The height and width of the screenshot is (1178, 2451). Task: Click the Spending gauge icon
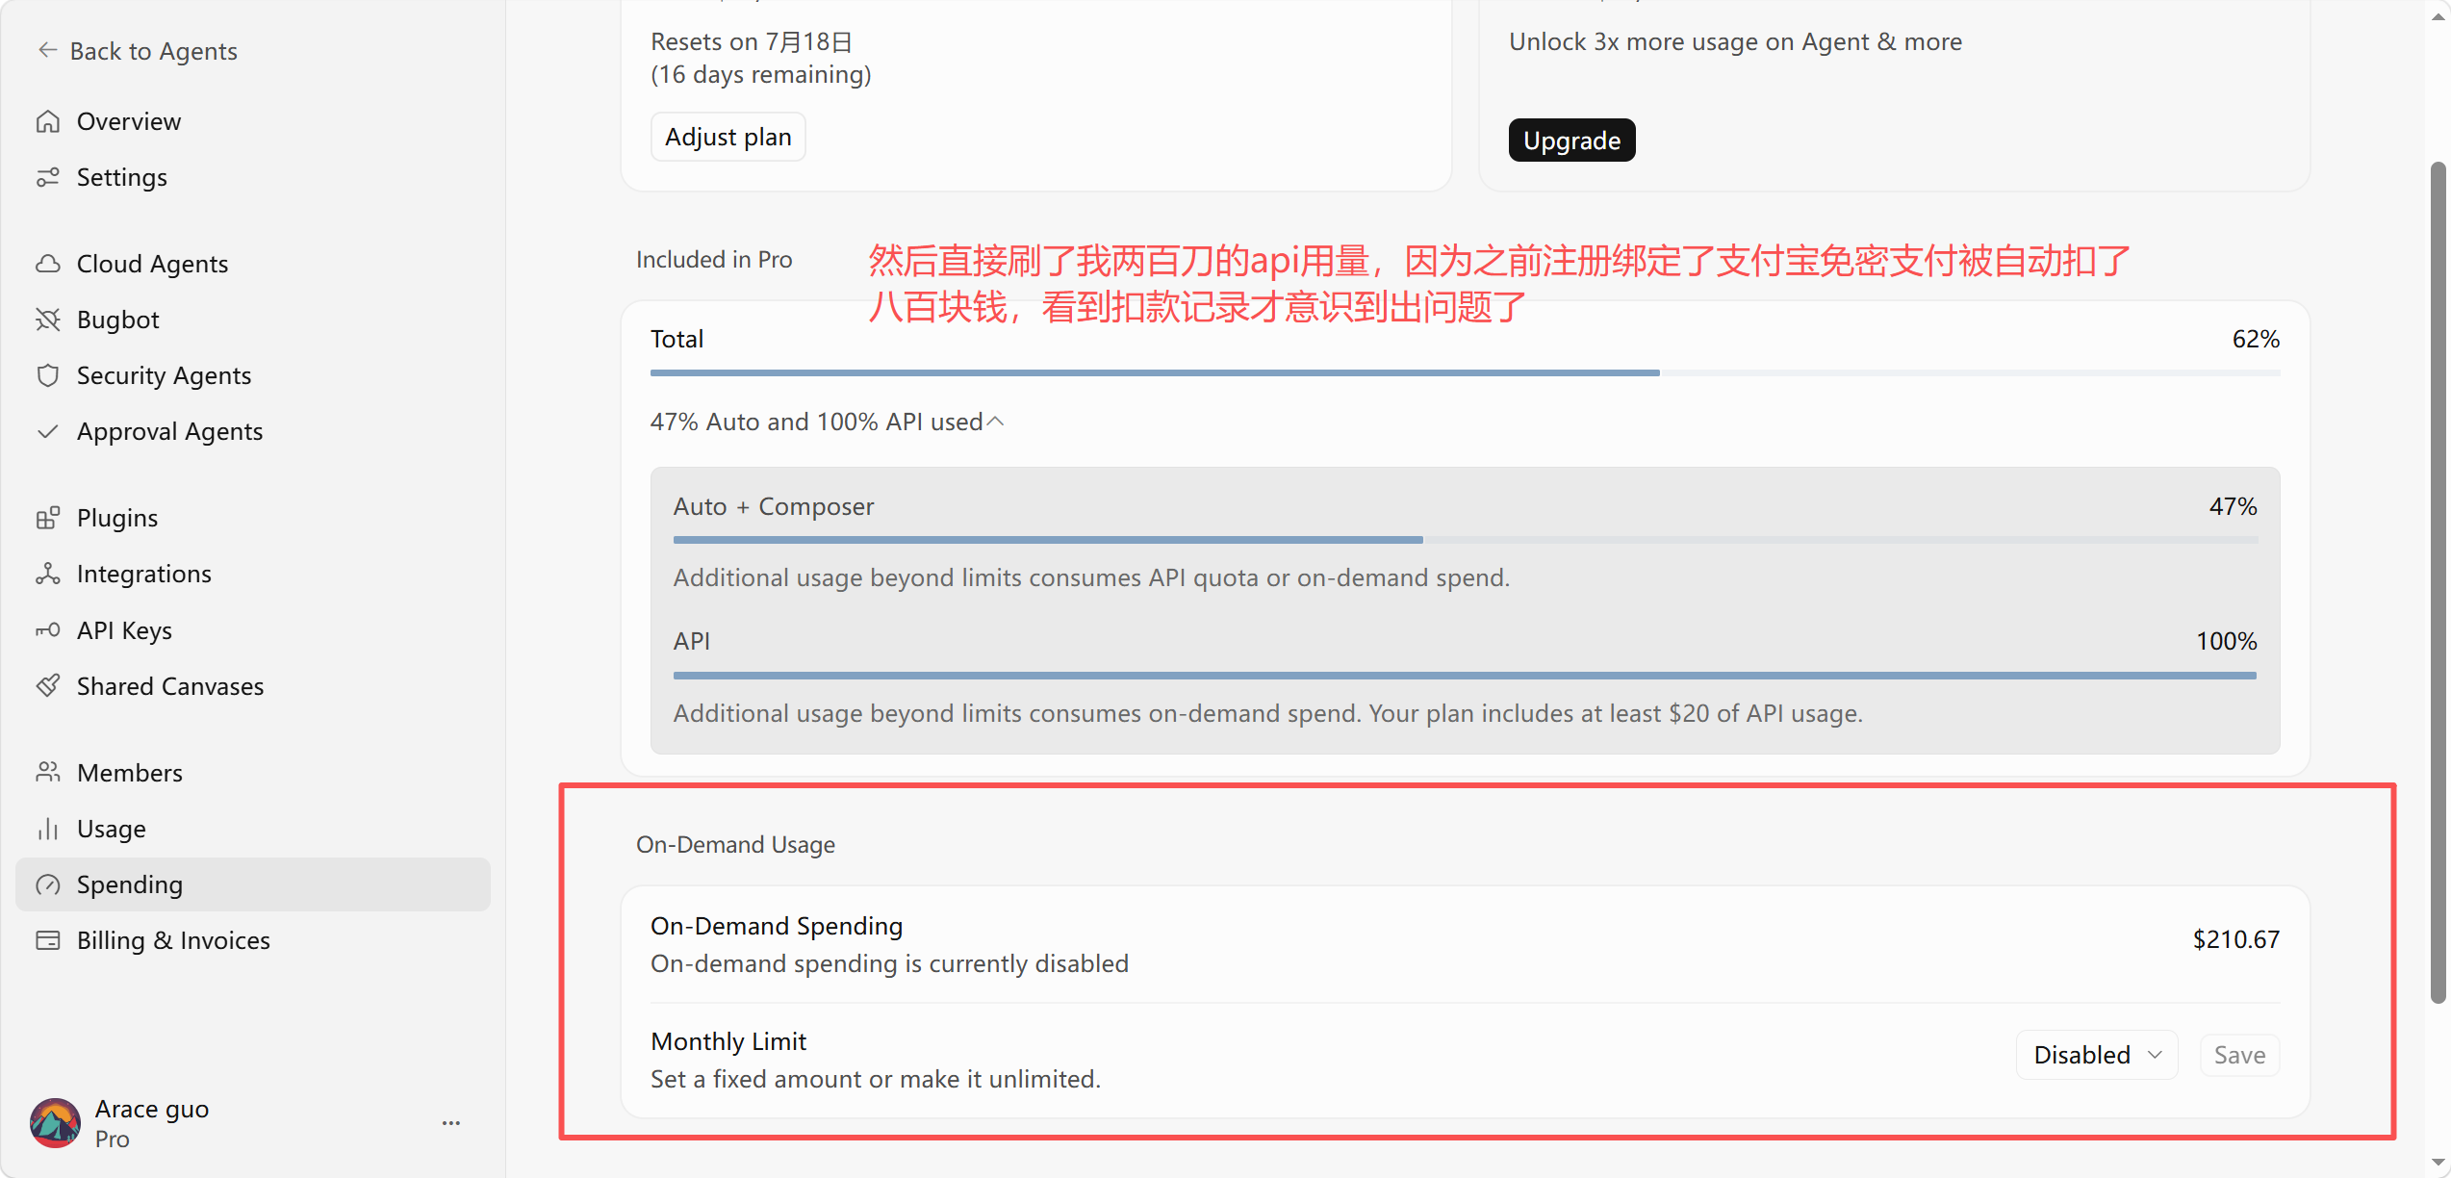(x=48, y=884)
